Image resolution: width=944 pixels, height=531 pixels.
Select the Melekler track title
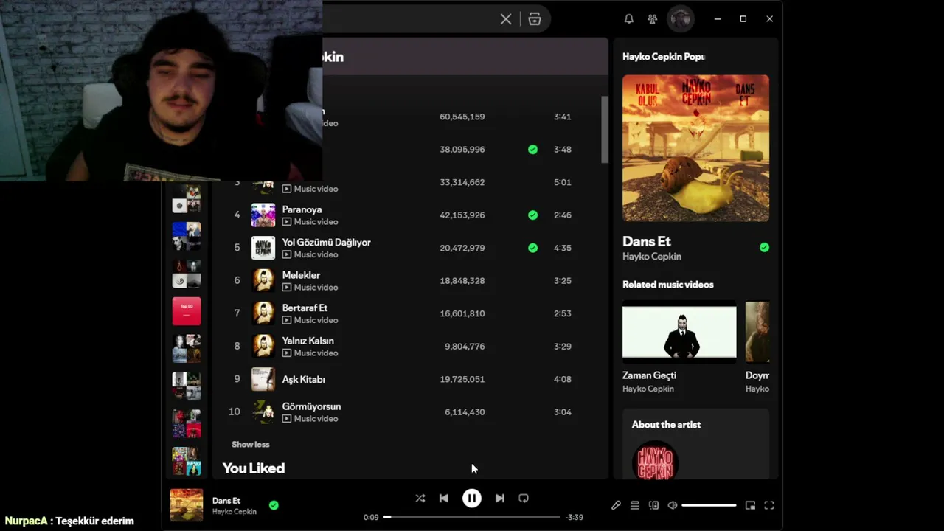[301, 275]
